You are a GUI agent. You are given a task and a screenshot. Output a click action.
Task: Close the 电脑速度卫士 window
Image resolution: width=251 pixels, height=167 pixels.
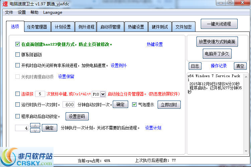[243, 3]
